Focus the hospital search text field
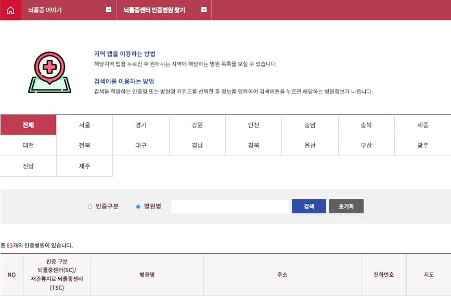451x296 pixels. coord(230,207)
